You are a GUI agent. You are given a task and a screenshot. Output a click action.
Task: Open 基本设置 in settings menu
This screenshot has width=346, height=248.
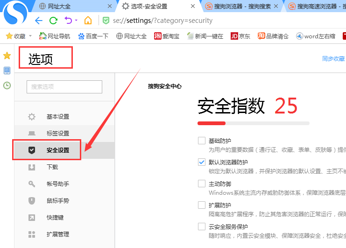coord(64,117)
